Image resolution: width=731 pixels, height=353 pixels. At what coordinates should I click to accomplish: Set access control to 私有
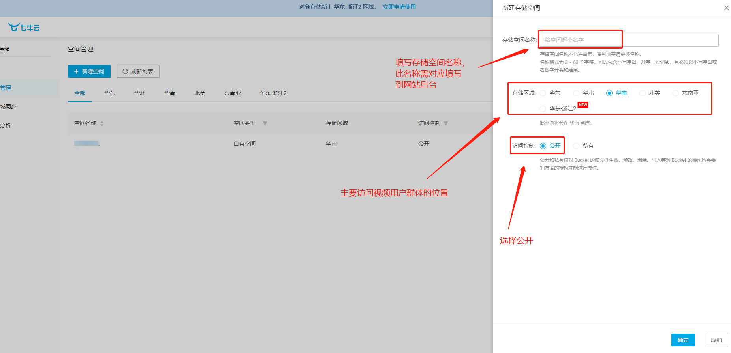pos(577,146)
